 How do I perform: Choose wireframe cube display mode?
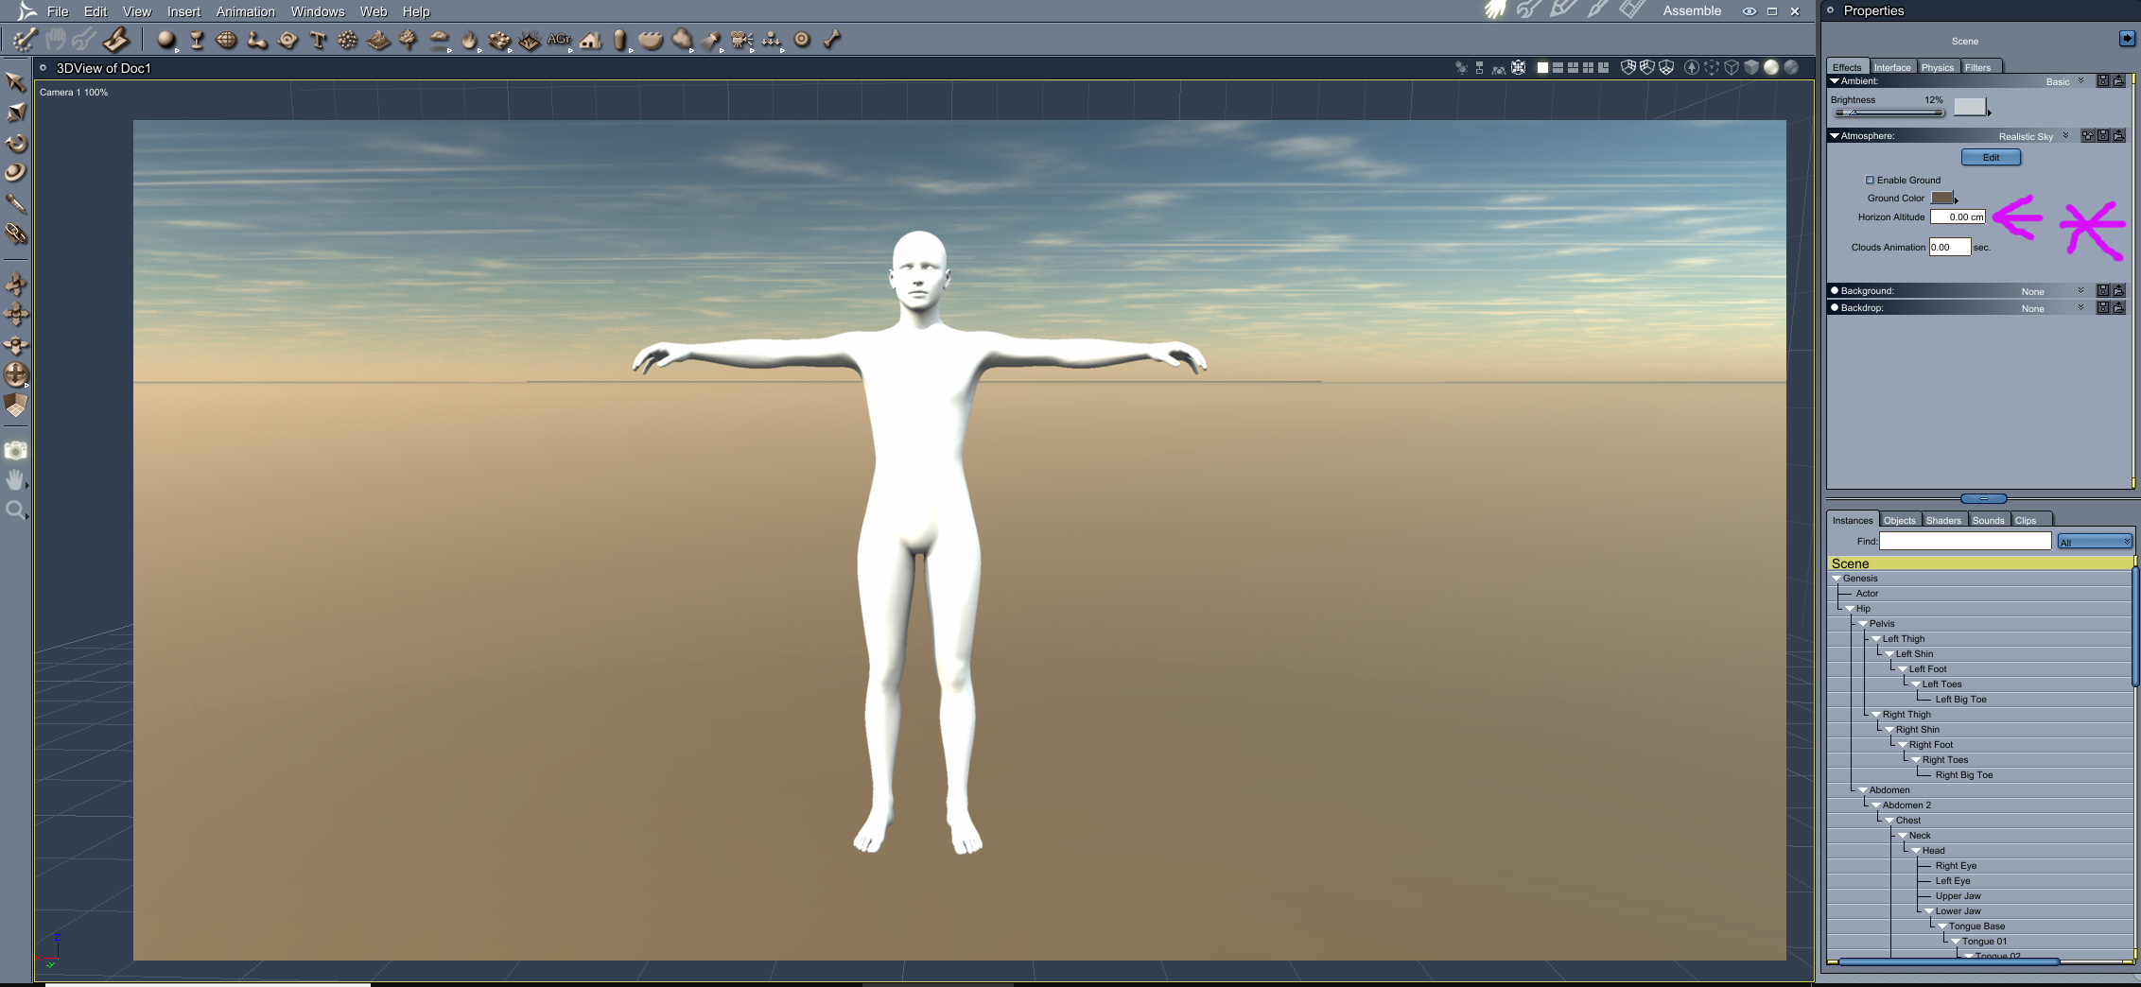tap(1732, 67)
